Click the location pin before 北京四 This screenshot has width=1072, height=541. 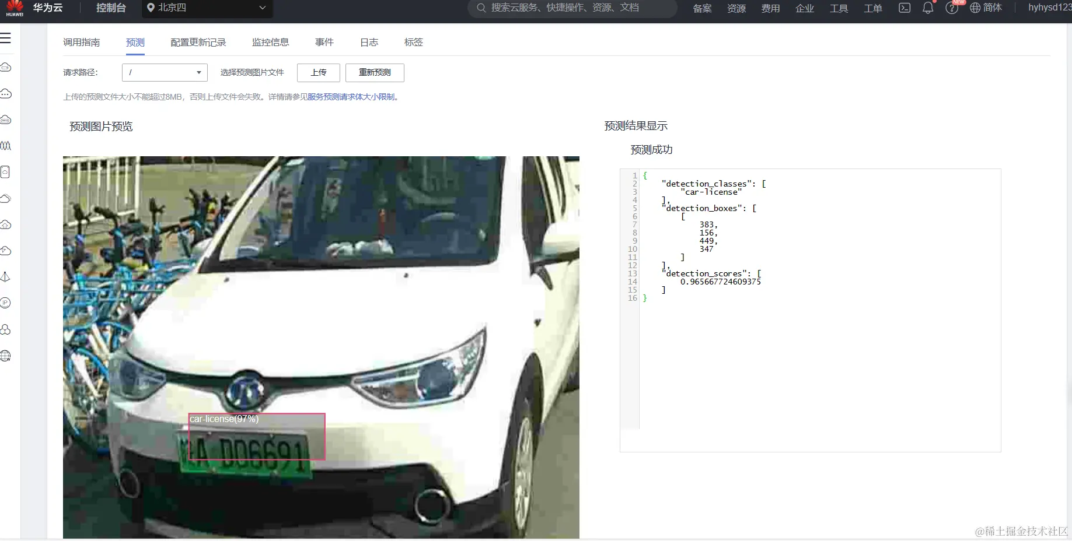pyautogui.click(x=151, y=8)
